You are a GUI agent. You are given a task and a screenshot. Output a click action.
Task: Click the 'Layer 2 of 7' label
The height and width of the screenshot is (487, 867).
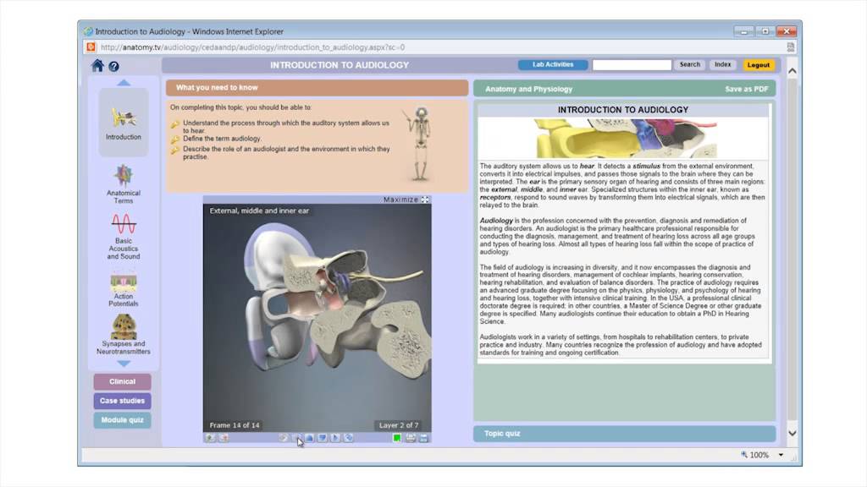pos(399,425)
